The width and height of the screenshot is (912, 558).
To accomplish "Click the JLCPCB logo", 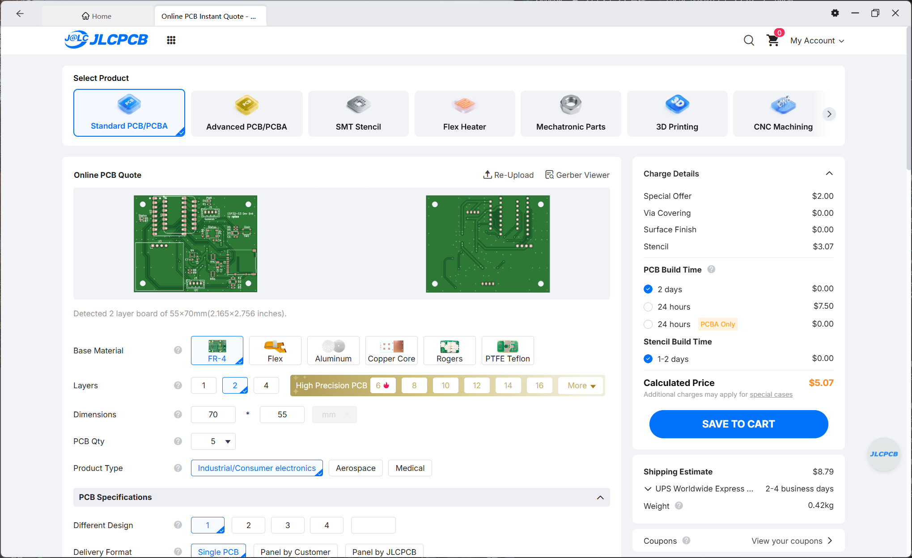I will (106, 40).
